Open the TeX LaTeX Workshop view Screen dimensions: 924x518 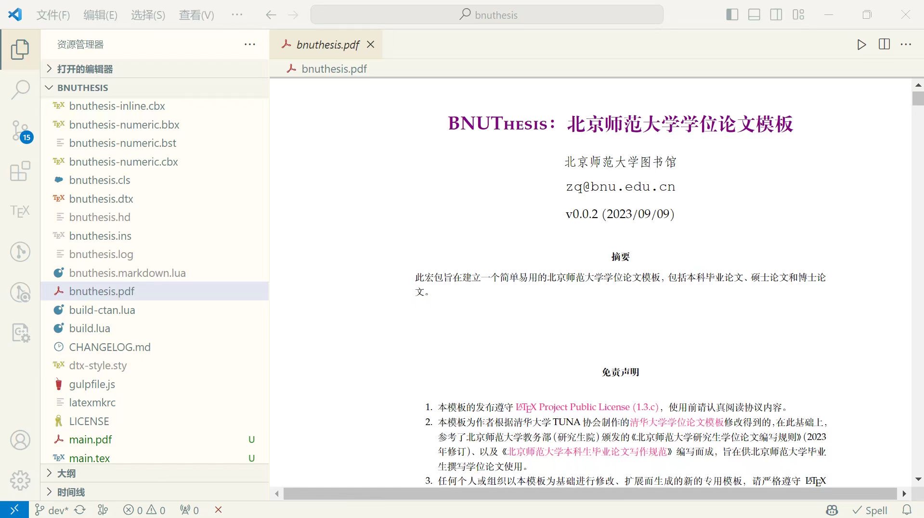click(x=20, y=211)
